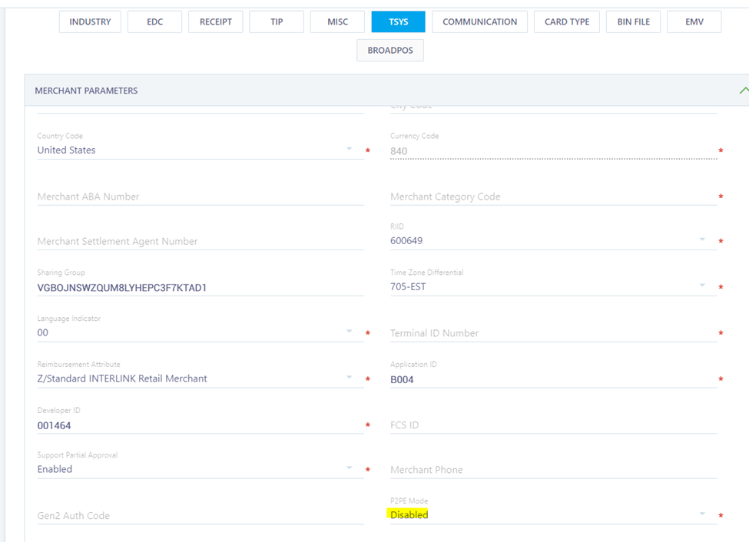Click the Enabled partial approval value
Screen dimensions: 749x542
tap(55, 469)
